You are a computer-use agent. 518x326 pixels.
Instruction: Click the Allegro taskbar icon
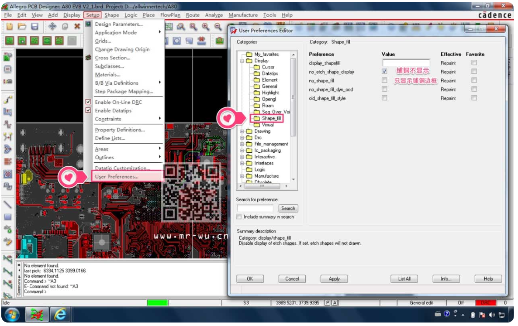coord(37,315)
